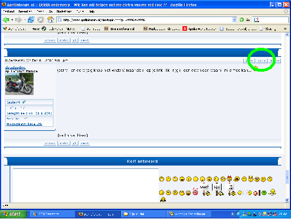The image size is (291, 219).
Task: Click the green Go button beside address bar
Action: [x=242, y=20]
